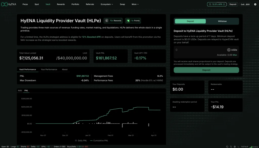Expand the More dropdown menu
259x148 pixels.
[x=135, y=4]
